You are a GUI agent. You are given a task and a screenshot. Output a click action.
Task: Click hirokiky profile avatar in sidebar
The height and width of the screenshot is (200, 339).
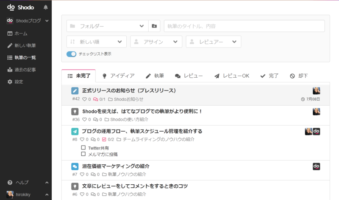[10, 194]
